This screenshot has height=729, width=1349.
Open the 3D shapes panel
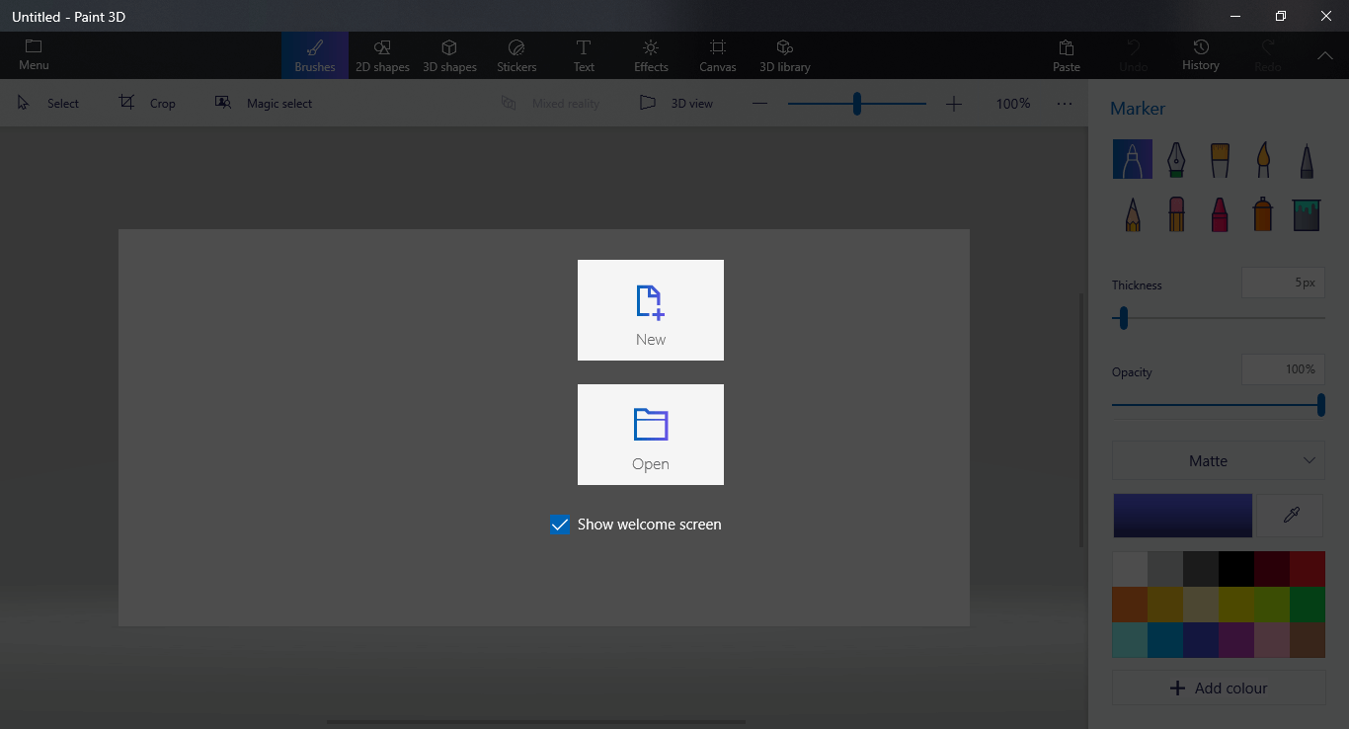coord(449,54)
